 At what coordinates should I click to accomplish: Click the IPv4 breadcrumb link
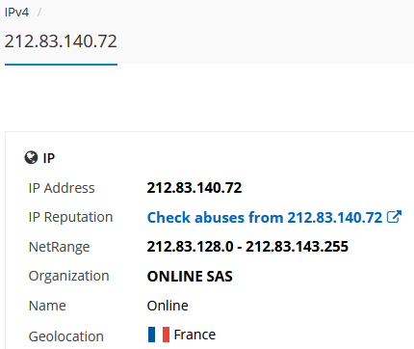click(16, 13)
